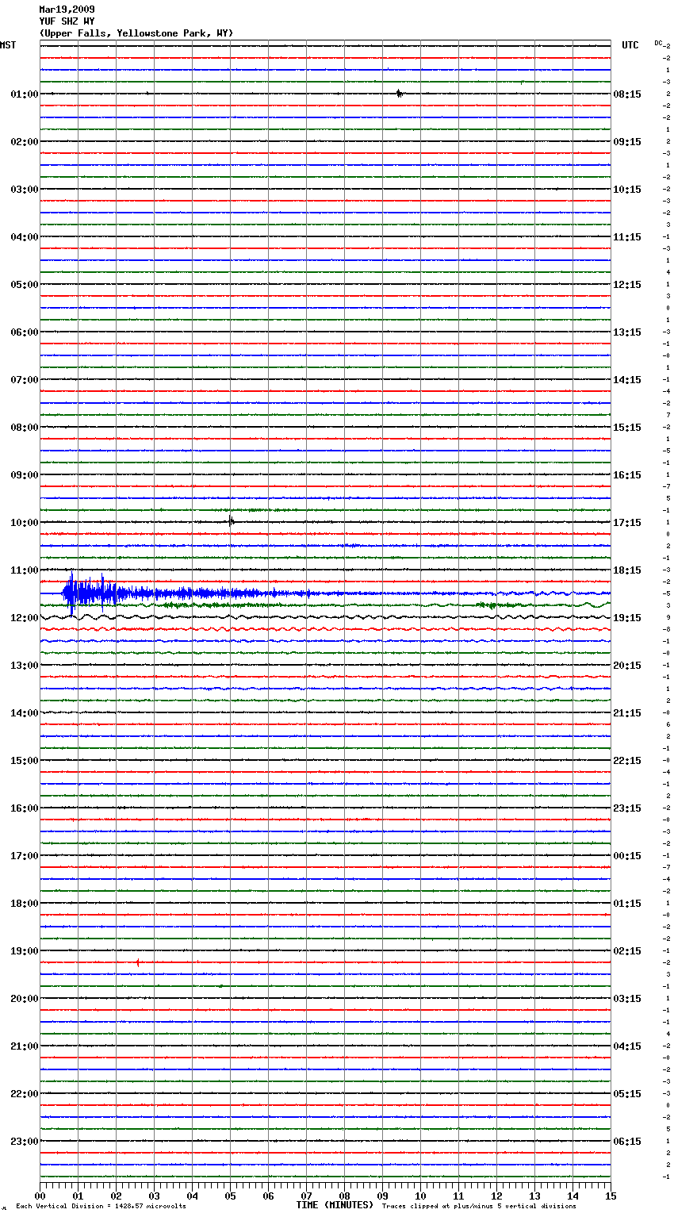Select the 18:00 MST row label
The height and width of the screenshot is (1217, 674).
(25, 904)
